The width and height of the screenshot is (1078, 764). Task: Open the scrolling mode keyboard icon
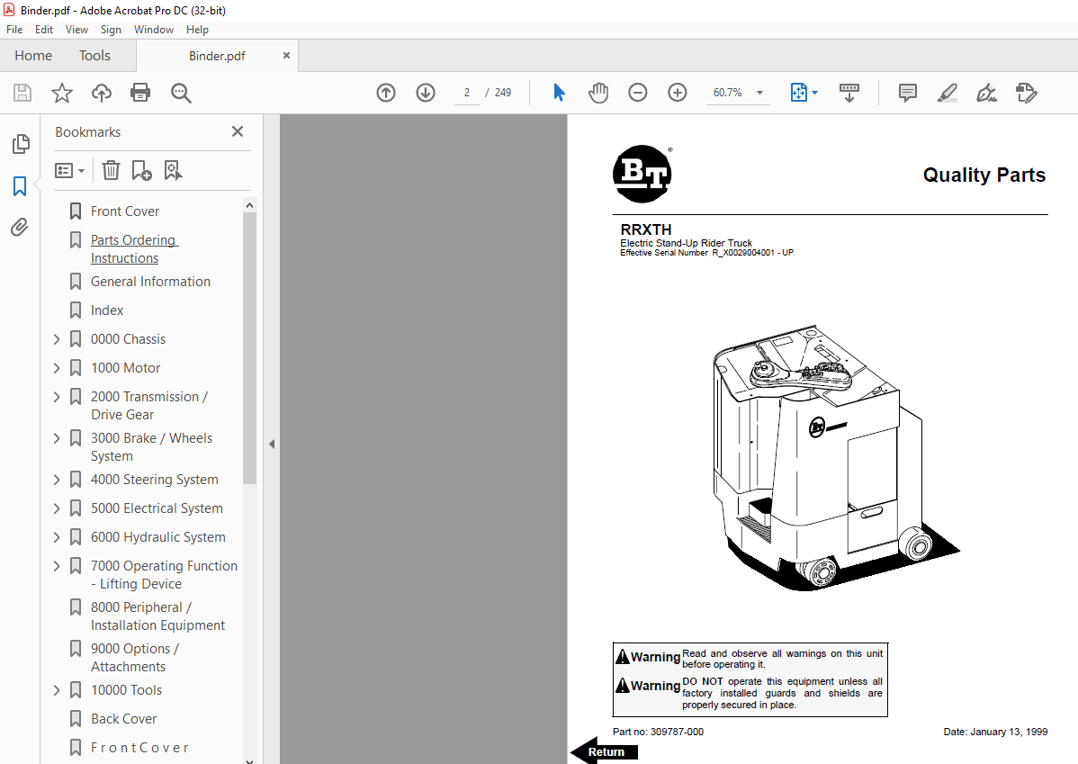[849, 93]
